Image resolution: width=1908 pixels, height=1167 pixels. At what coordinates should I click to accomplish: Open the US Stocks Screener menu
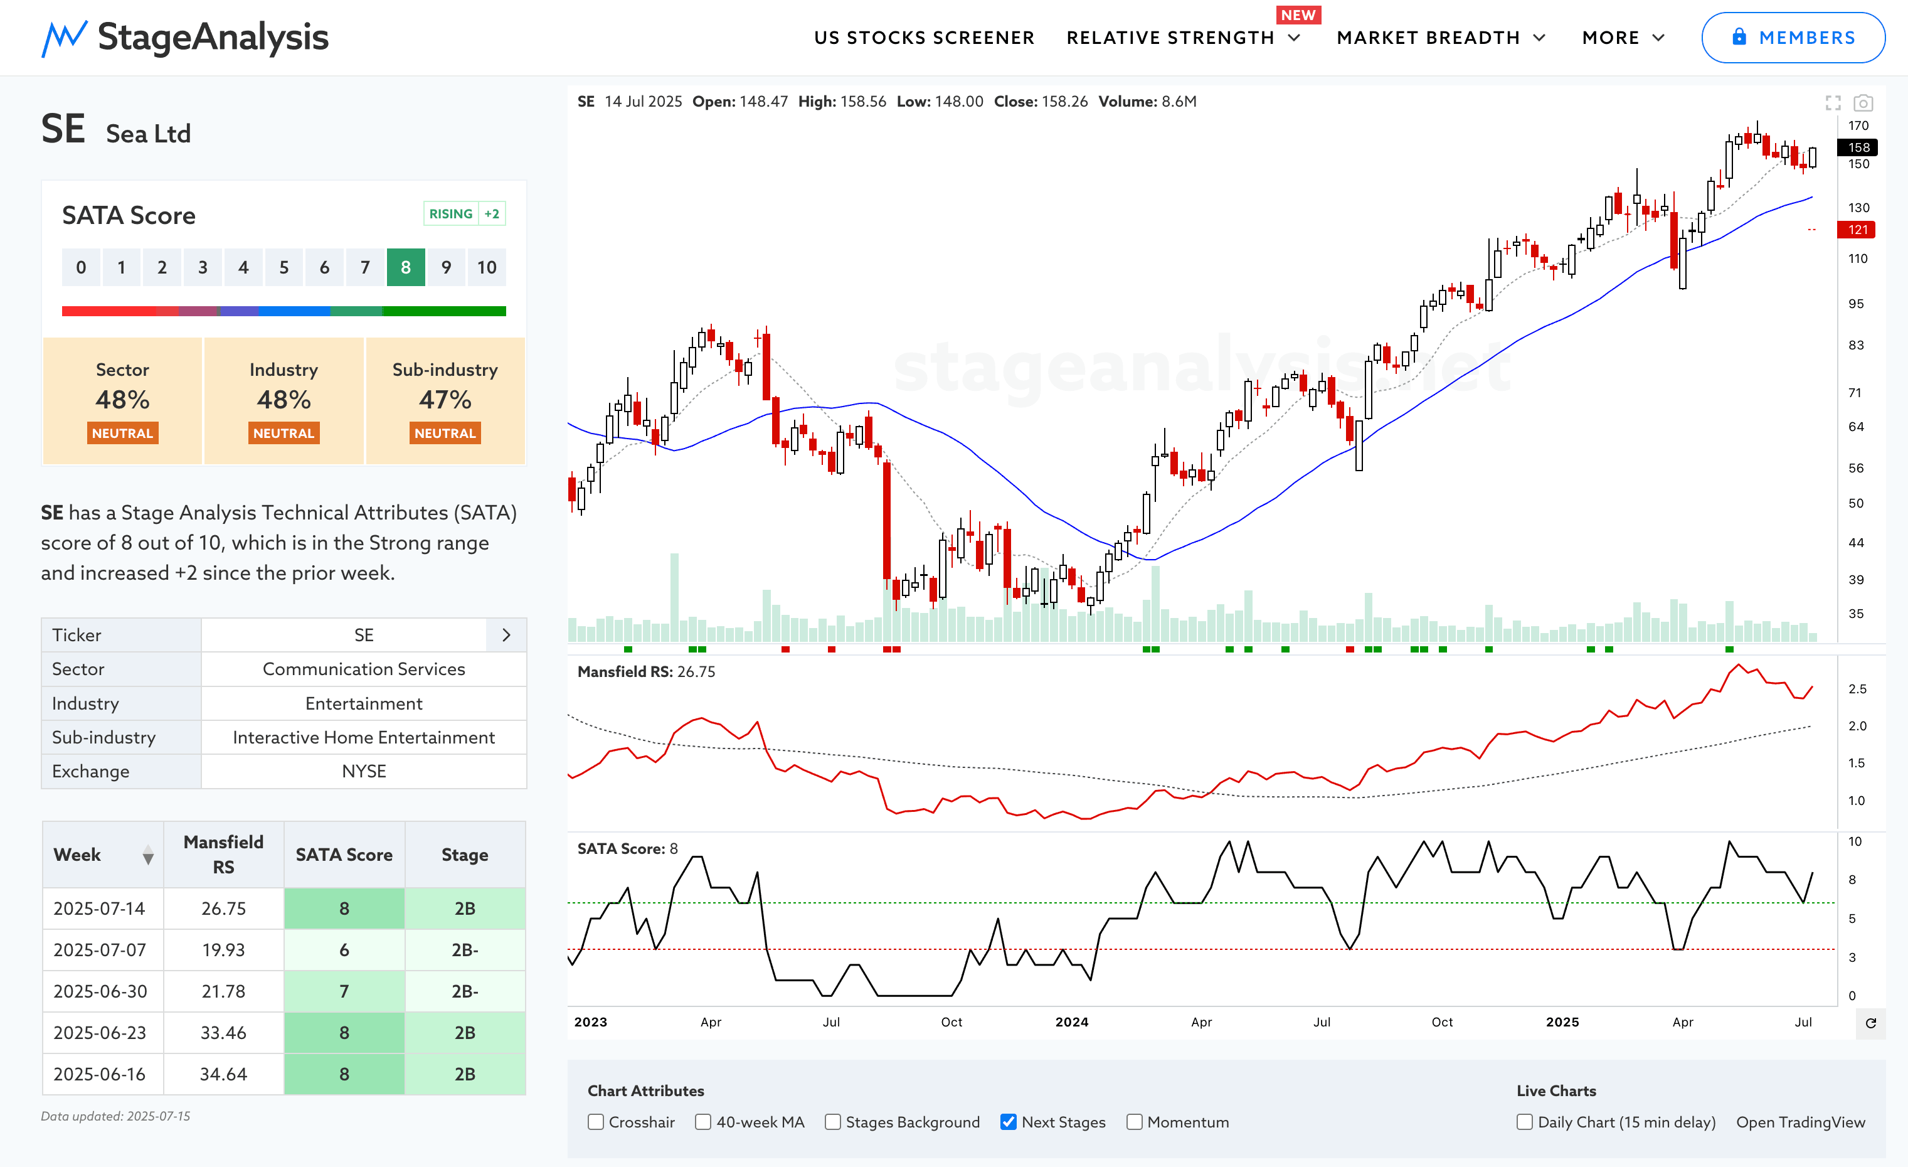[924, 38]
